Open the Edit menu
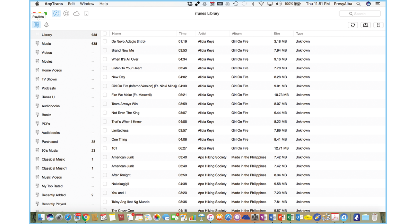Screen dimensions: 416x224 71,4
